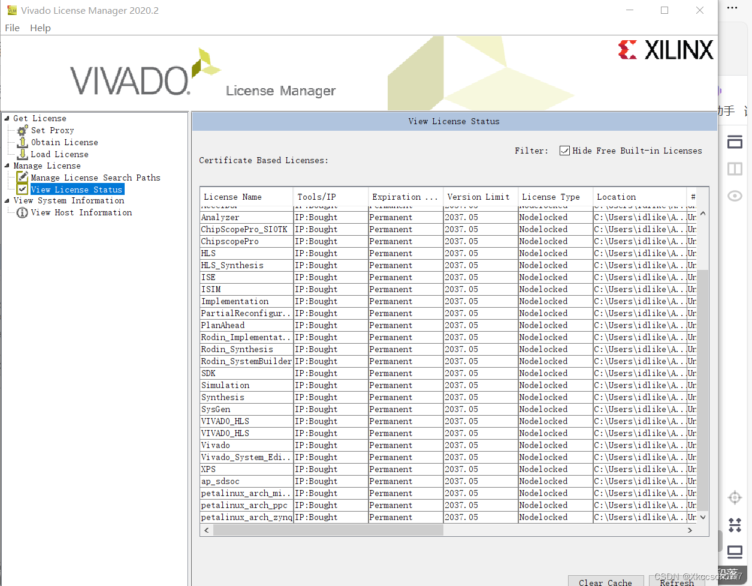Collapse the View System Information tree node
Viewport: 752px width, 586px height.
7,200
